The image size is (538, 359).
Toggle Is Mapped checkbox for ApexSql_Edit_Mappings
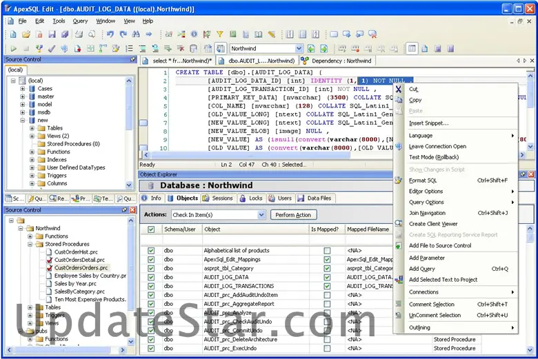pos(327,260)
